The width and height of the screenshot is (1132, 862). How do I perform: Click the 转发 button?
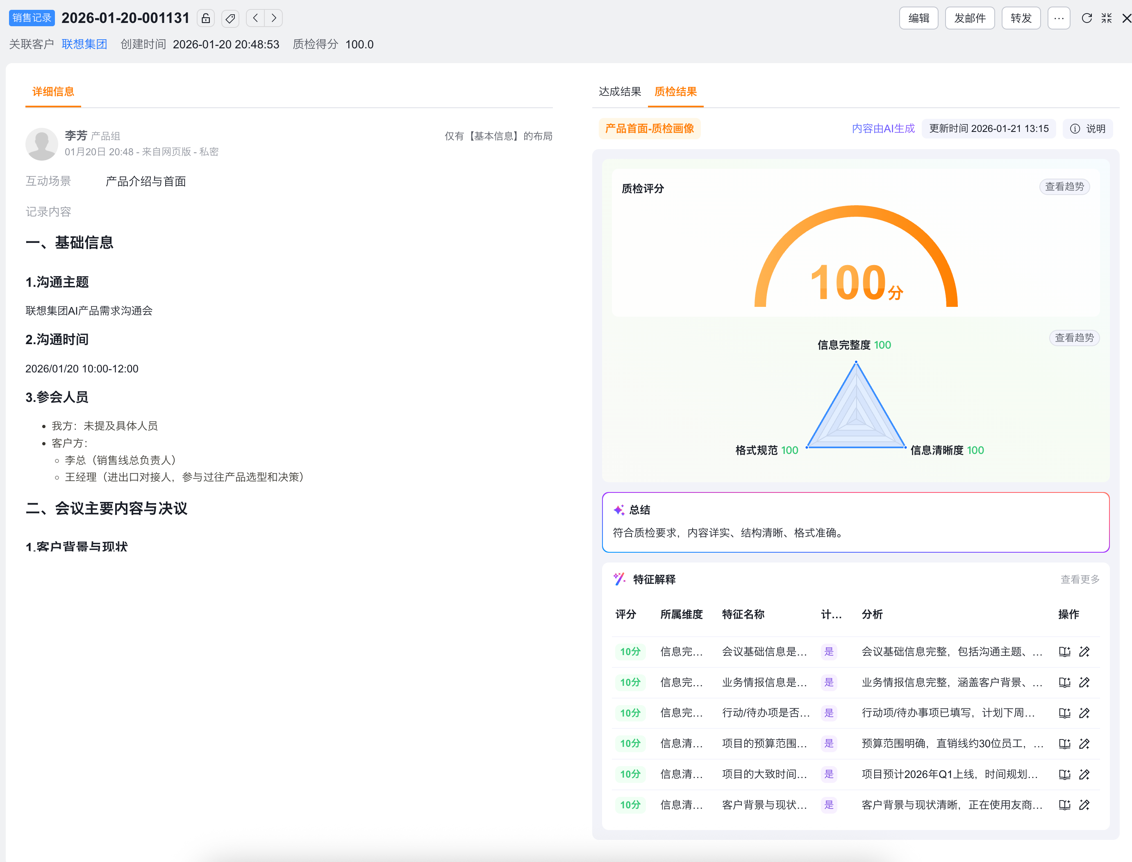click(x=1021, y=18)
